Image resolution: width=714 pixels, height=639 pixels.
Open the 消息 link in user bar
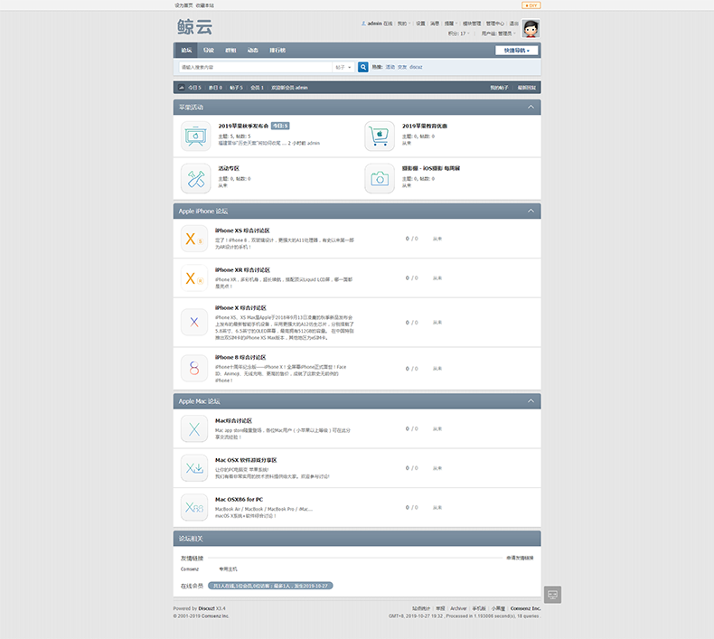click(x=435, y=23)
